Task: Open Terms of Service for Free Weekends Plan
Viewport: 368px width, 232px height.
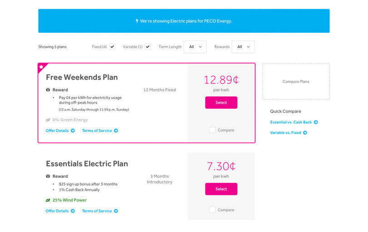Action: tap(100, 131)
